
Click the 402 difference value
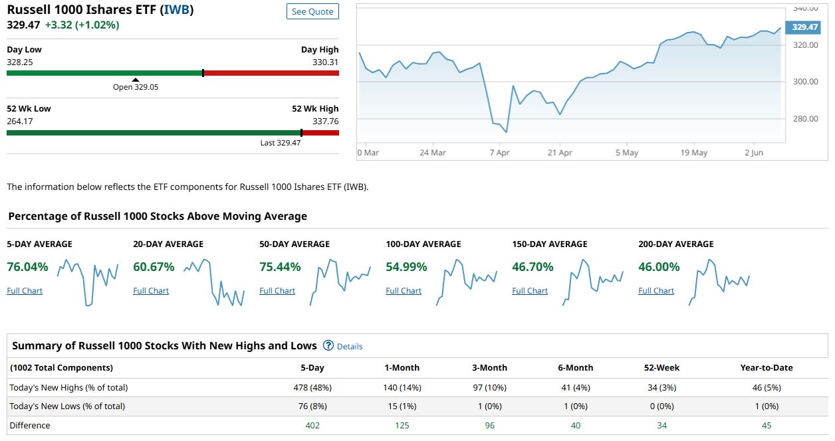coord(312,425)
